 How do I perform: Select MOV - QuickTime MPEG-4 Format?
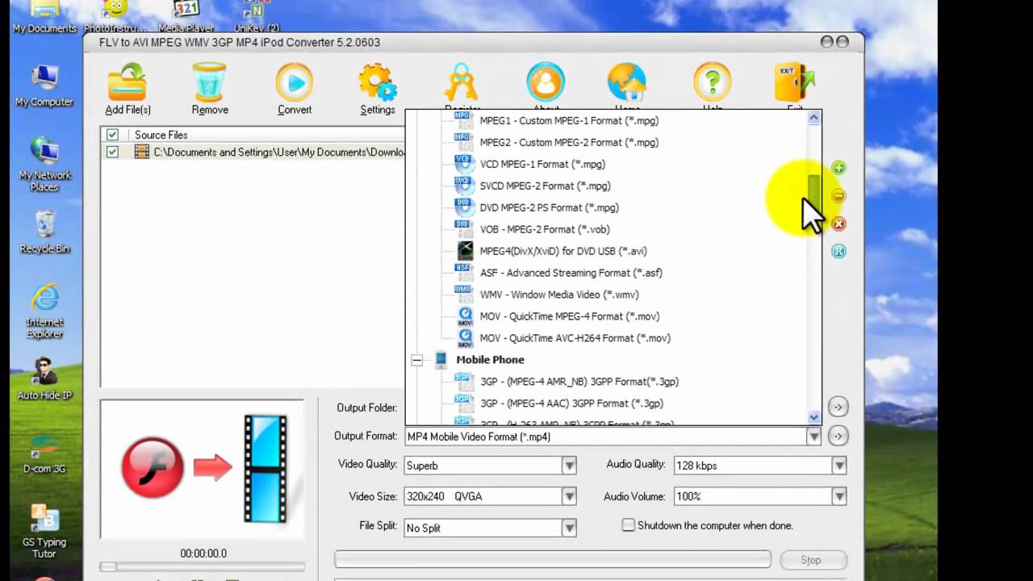(570, 316)
